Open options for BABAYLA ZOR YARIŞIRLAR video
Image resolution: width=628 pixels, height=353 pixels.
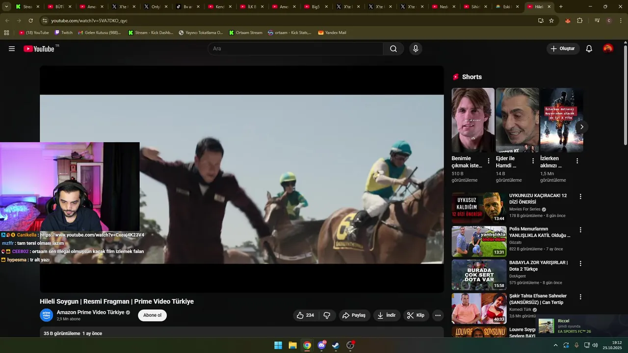[580, 263]
